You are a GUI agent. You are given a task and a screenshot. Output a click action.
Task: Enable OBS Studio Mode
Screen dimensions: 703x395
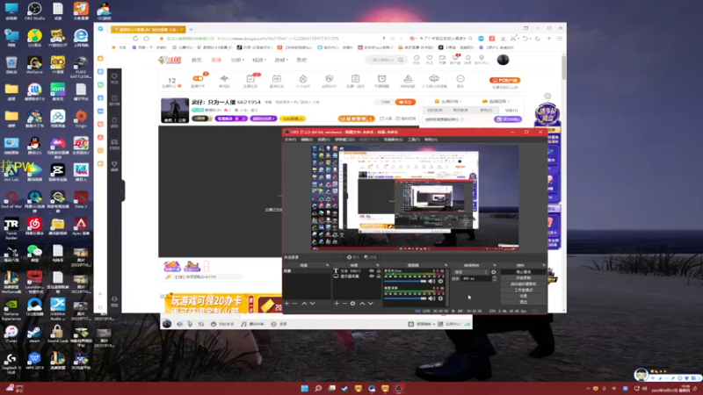click(523, 290)
